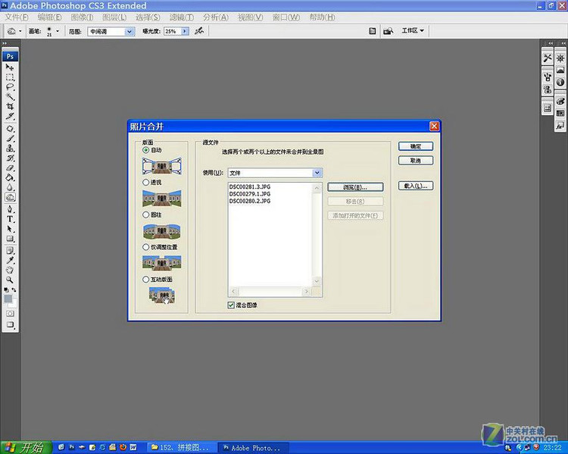Open the 编辑 menu

(50, 17)
